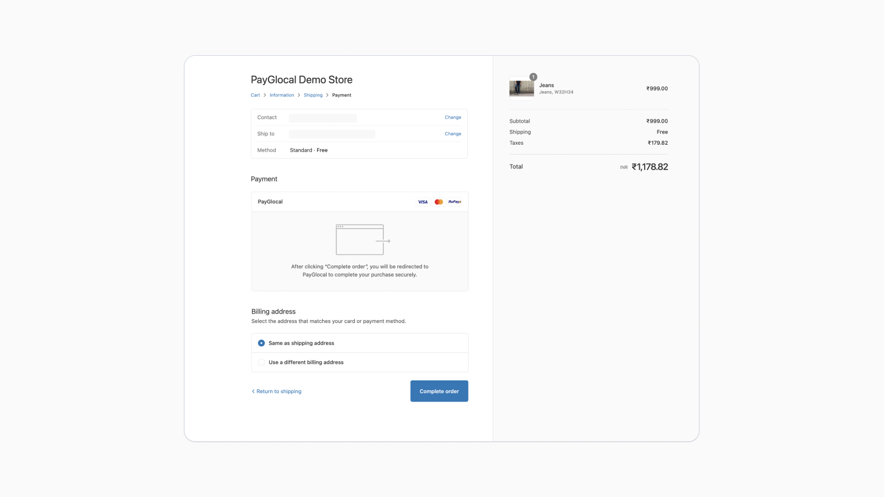Change the Ship to address
Image resolution: width=884 pixels, height=497 pixels.
coord(453,134)
